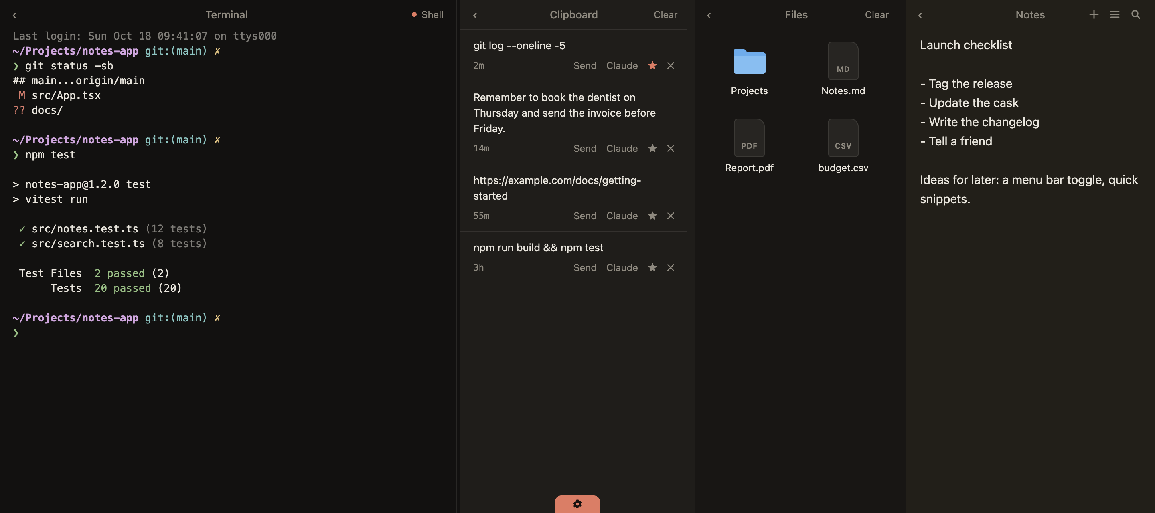Click 'src/App.tsx' in terminal output
The width and height of the screenshot is (1155, 513).
click(x=66, y=95)
